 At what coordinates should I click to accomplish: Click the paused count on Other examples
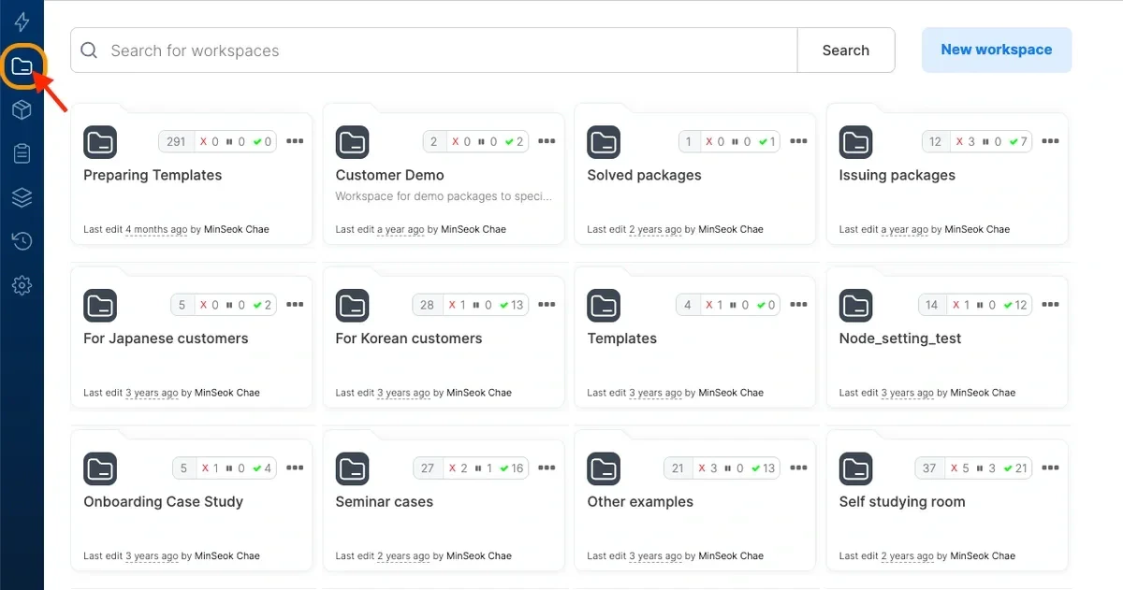[735, 468]
